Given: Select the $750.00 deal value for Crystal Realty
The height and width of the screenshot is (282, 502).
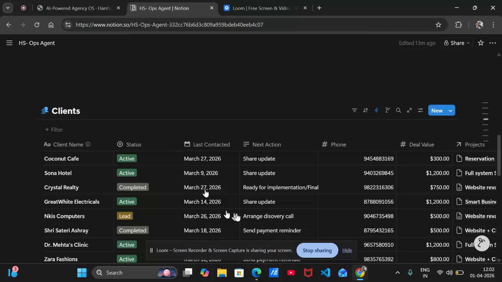Looking at the screenshot, I should coord(439,187).
